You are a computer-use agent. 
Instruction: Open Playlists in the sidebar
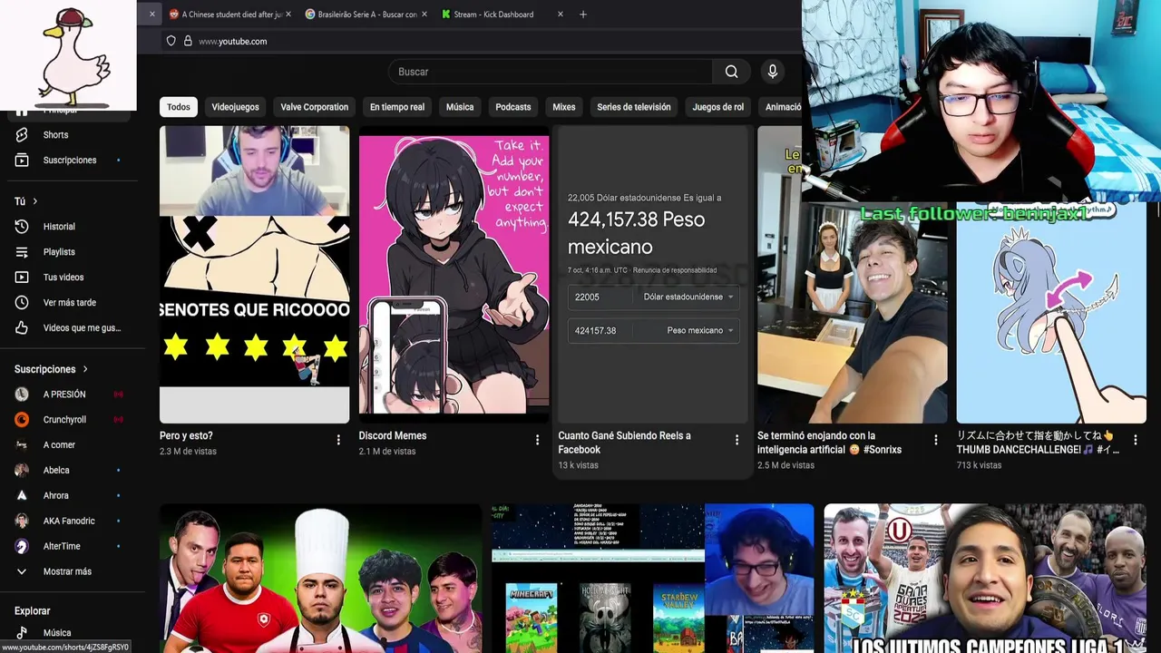click(x=59, y=252)
